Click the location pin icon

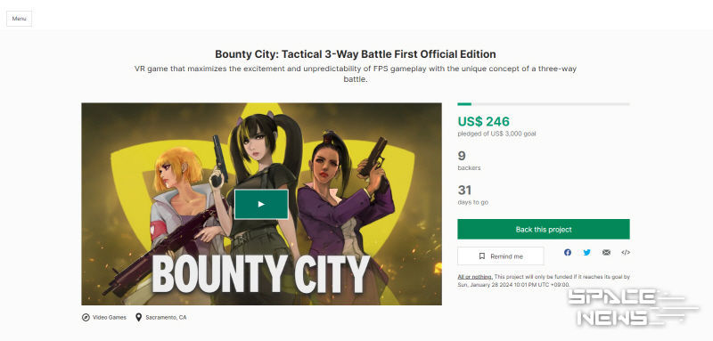139,317
